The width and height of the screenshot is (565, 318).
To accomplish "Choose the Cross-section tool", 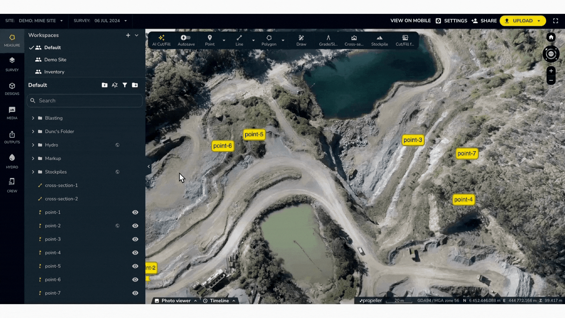I will (354, 40).
